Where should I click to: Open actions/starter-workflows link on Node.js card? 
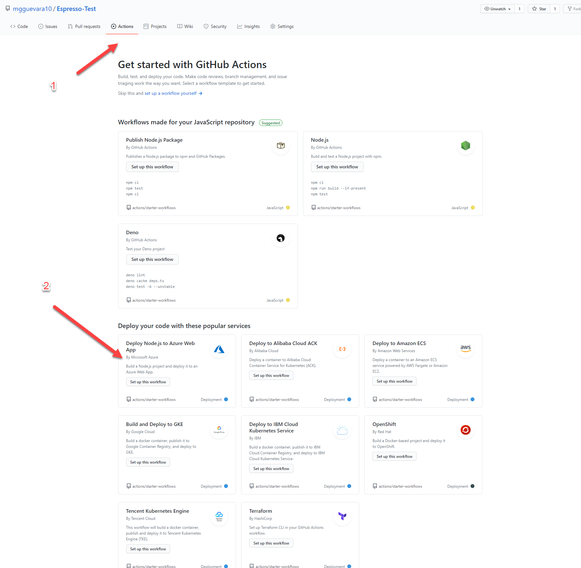(339, 208)
